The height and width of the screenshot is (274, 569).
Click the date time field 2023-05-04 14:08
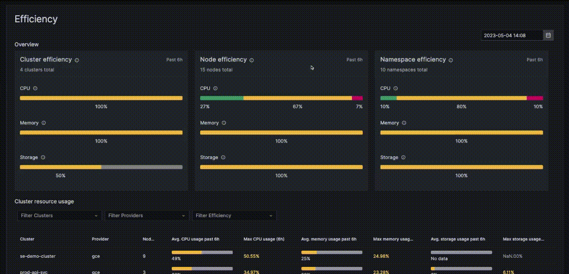pyautogui.click(x=511, y=36)
